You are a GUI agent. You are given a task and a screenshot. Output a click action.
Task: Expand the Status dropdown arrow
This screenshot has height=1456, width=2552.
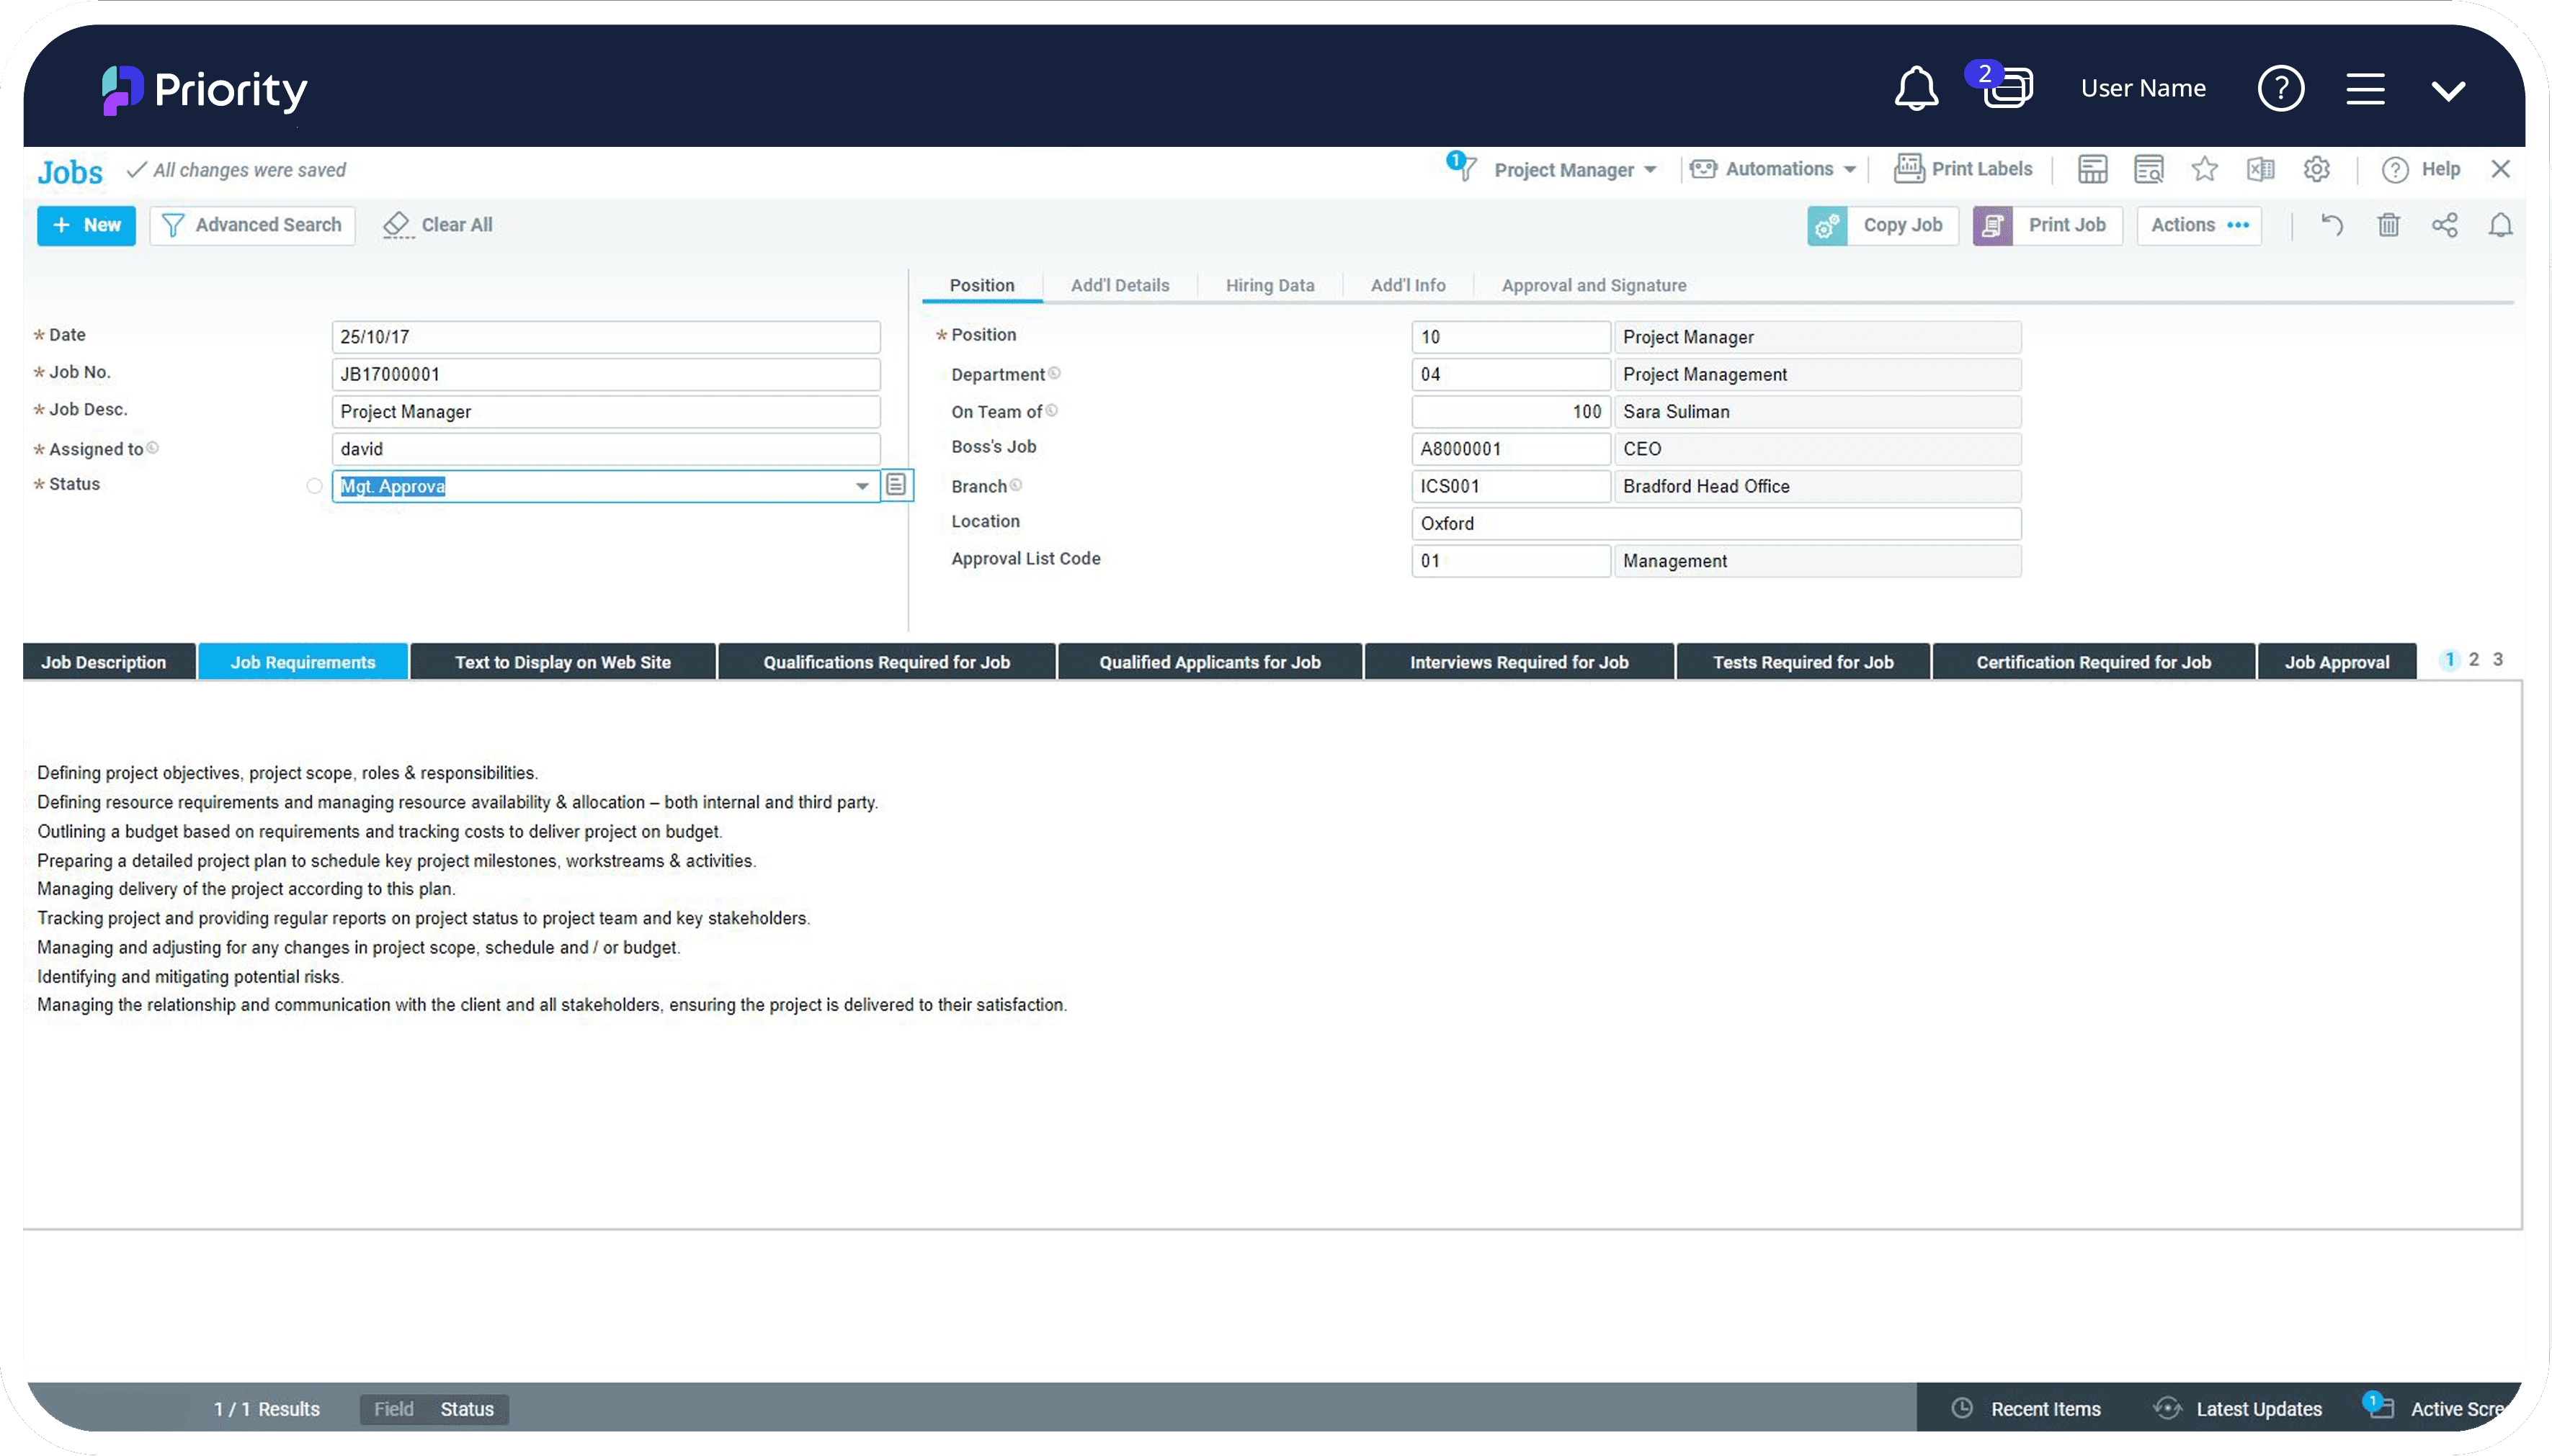point(861,486)
